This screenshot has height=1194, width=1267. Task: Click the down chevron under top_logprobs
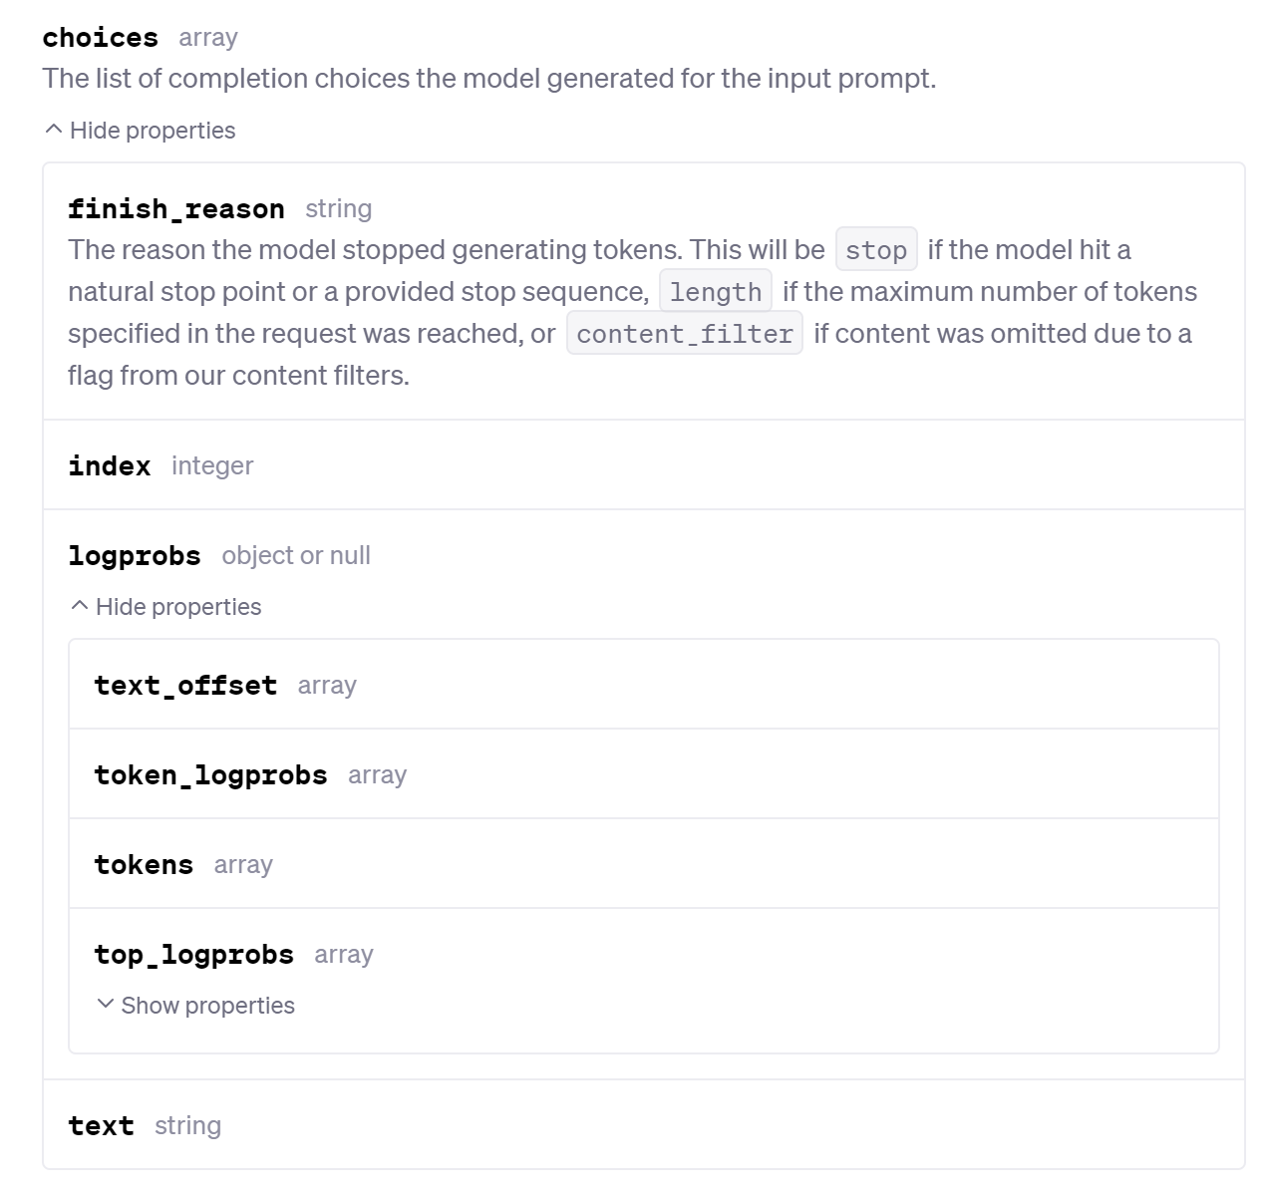coord(106,1005)
